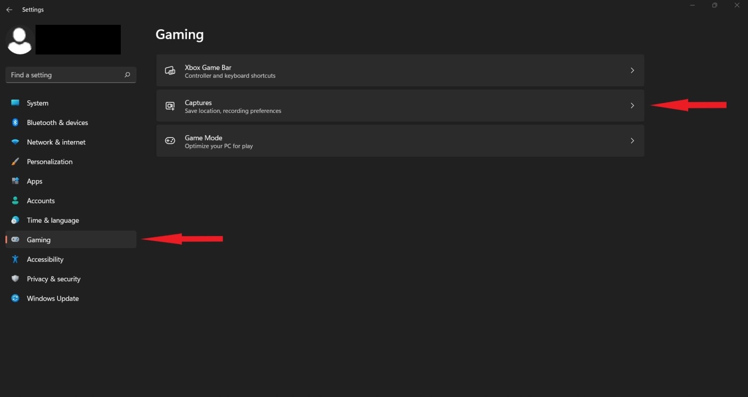Click the Accounts person icon

click(15, 200)
